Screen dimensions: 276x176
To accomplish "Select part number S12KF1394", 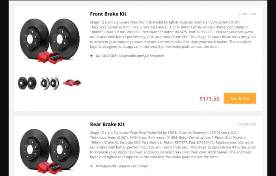I will [247, 14].
